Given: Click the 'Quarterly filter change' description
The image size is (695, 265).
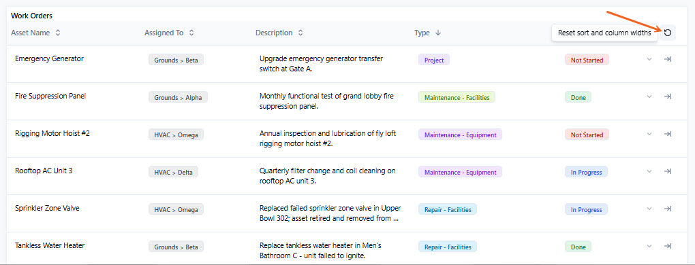Looking at the screenshot, I should 328,176.
